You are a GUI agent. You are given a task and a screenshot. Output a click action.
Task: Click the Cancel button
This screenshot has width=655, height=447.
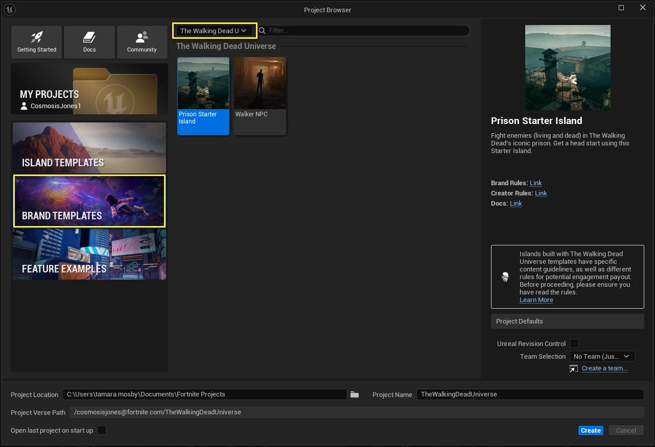[x=626, y=430]
